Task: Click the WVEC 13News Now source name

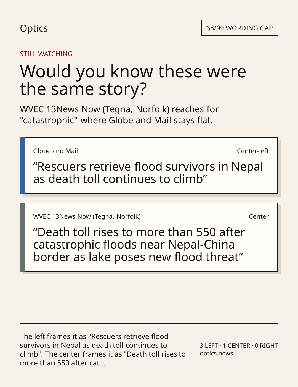Action: [x=87, y=216]
